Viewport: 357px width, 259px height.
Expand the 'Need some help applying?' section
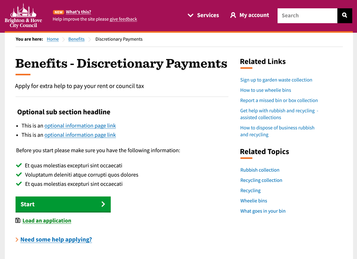coord(56,240)
